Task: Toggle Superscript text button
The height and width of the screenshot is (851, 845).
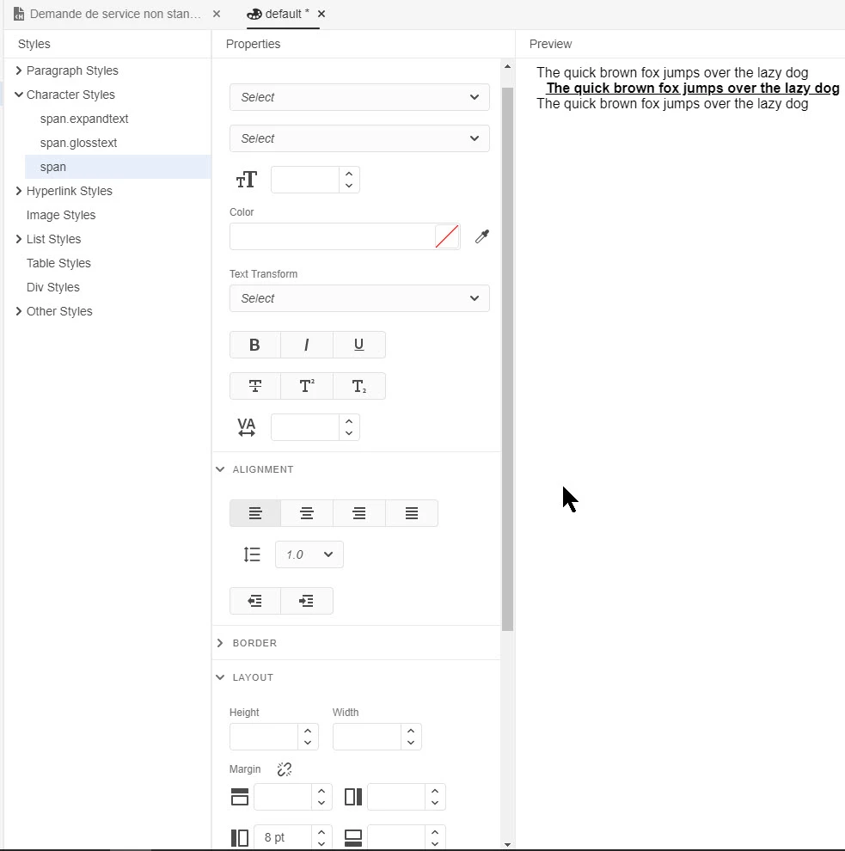Action: tap(306, 386)
